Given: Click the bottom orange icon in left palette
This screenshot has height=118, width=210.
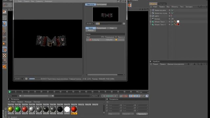Looking at the screenshot, I should [x=4, y=67].
